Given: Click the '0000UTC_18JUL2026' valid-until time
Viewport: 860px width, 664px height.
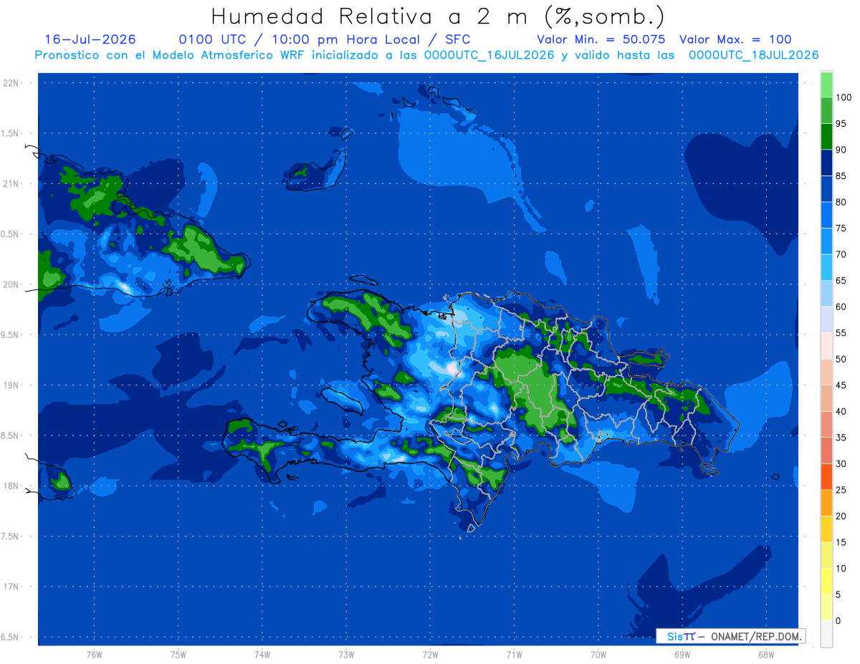Looking at the screenshot, I should [753, 55].
